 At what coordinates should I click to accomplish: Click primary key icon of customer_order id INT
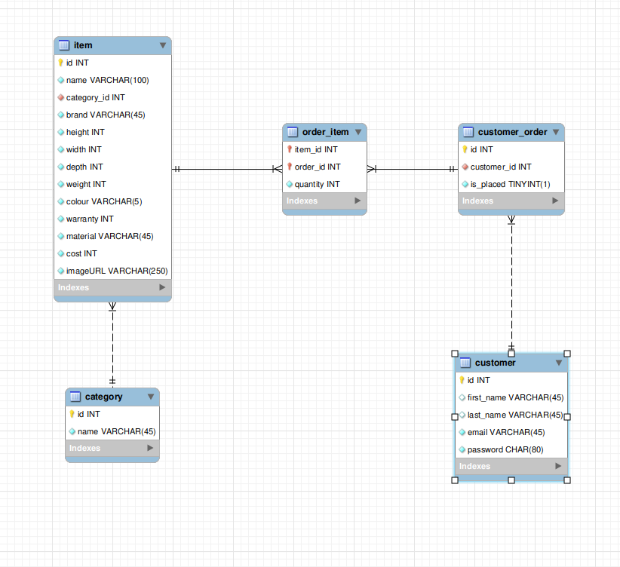tap(465, 149)
